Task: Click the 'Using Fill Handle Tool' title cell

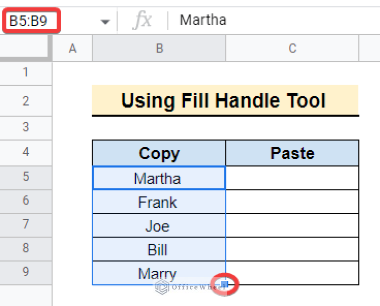Action: tap(225, 101)
